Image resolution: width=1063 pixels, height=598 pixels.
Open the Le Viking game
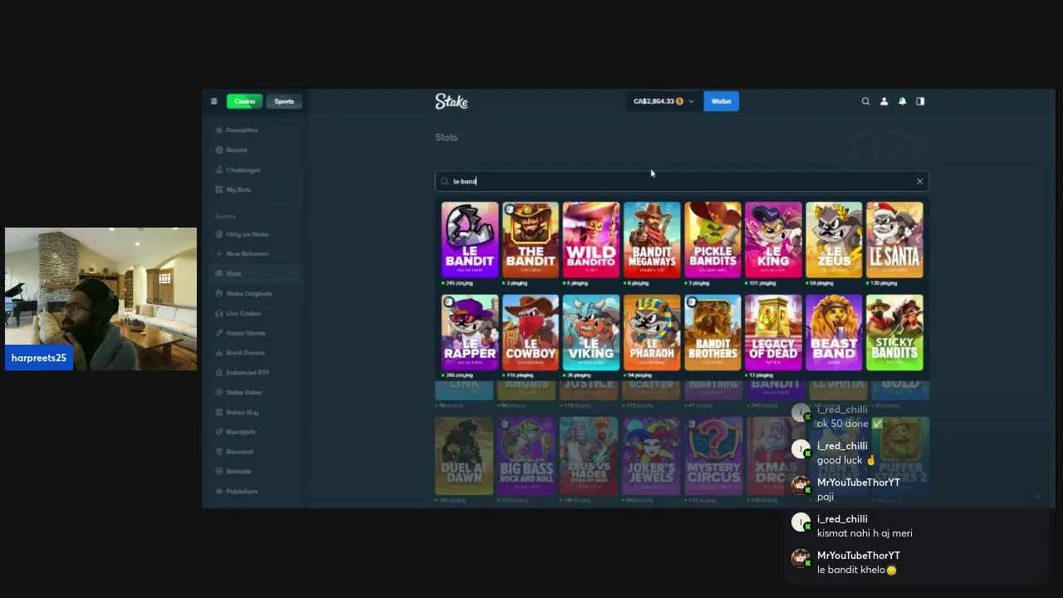(x=591, y=332)
